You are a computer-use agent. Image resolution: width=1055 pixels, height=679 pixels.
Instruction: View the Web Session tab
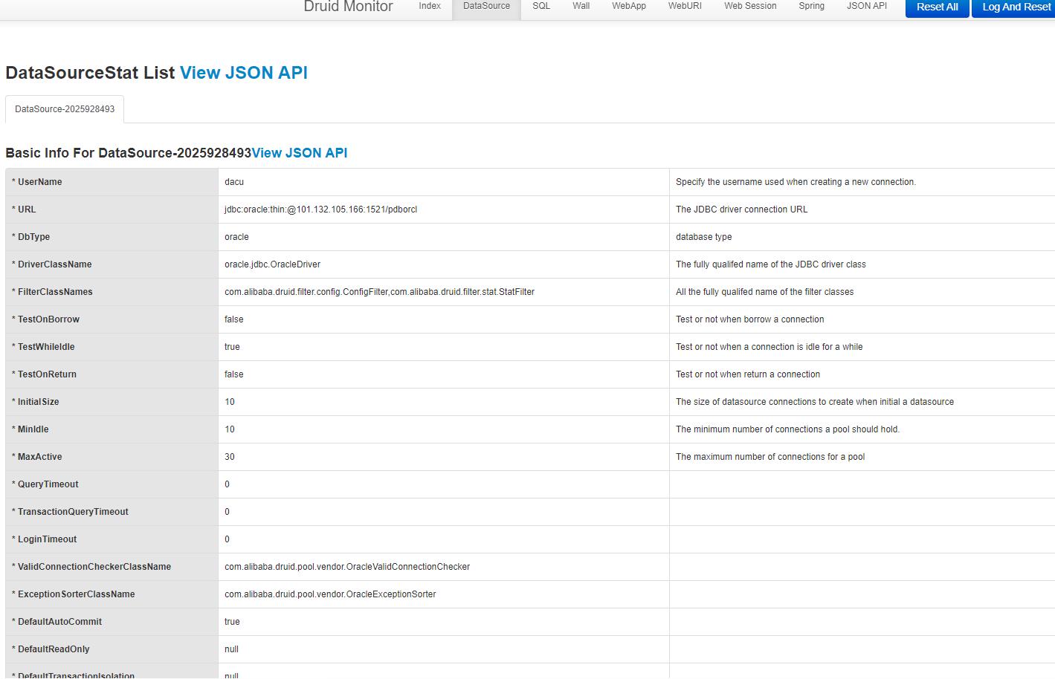pos(749,6)
